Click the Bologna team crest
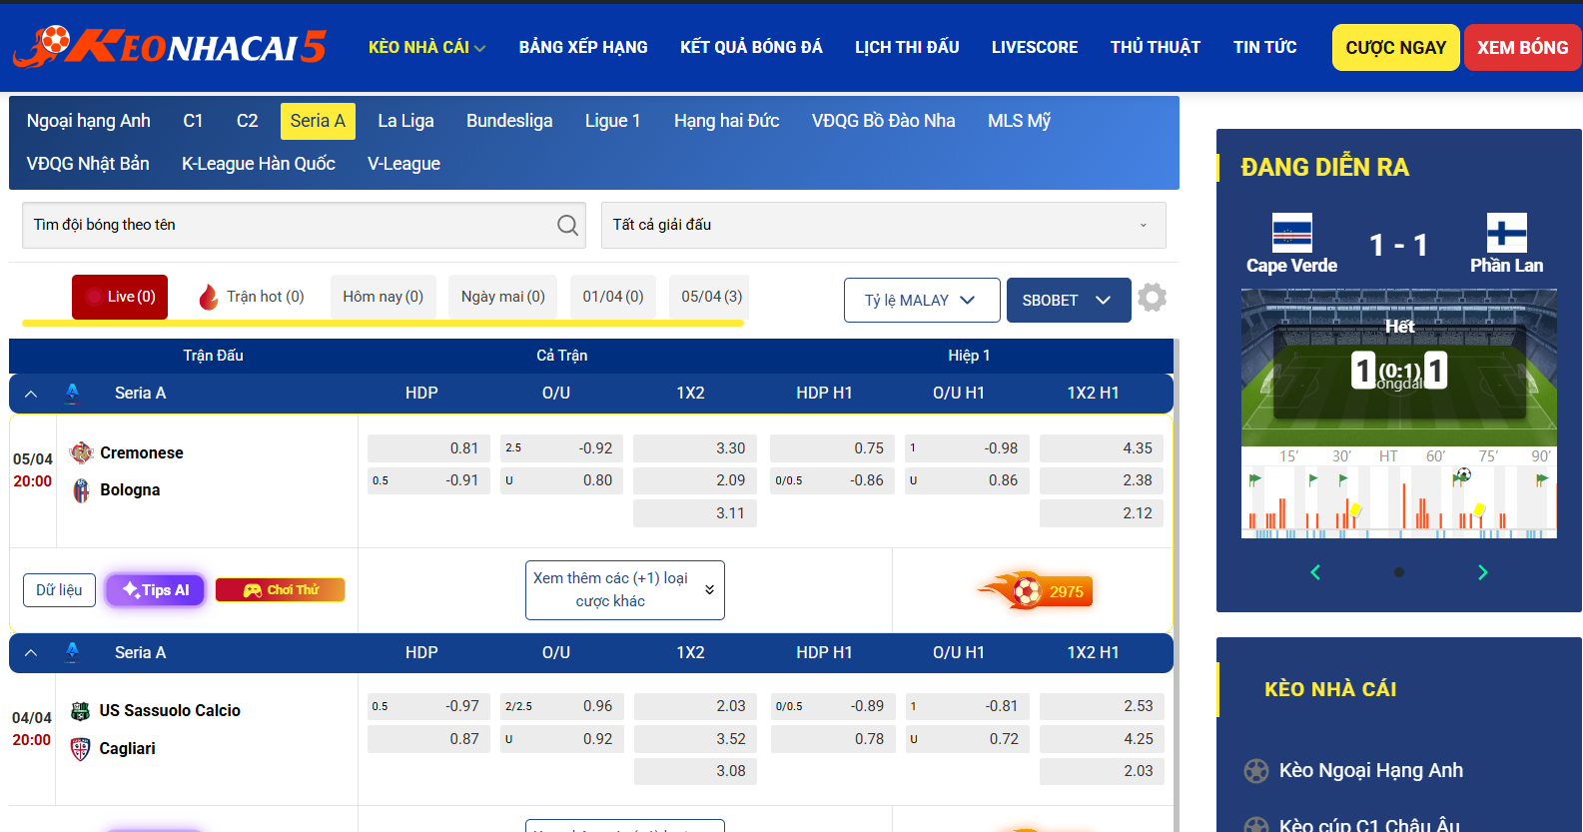The height and width of the screenshot is (832, 1583). click(x=81, y=490)
